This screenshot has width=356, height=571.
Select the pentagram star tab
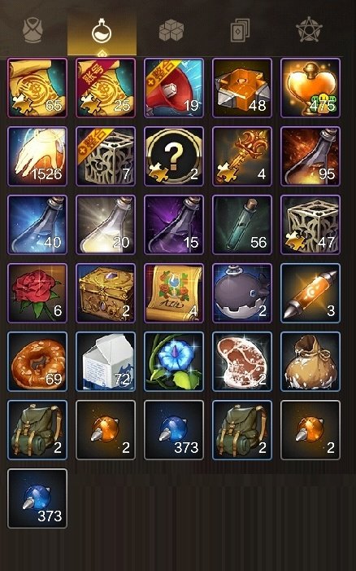pos(309,31)
